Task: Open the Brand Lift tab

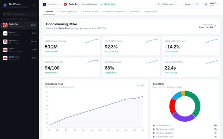Action: click(x=135, y=12)
